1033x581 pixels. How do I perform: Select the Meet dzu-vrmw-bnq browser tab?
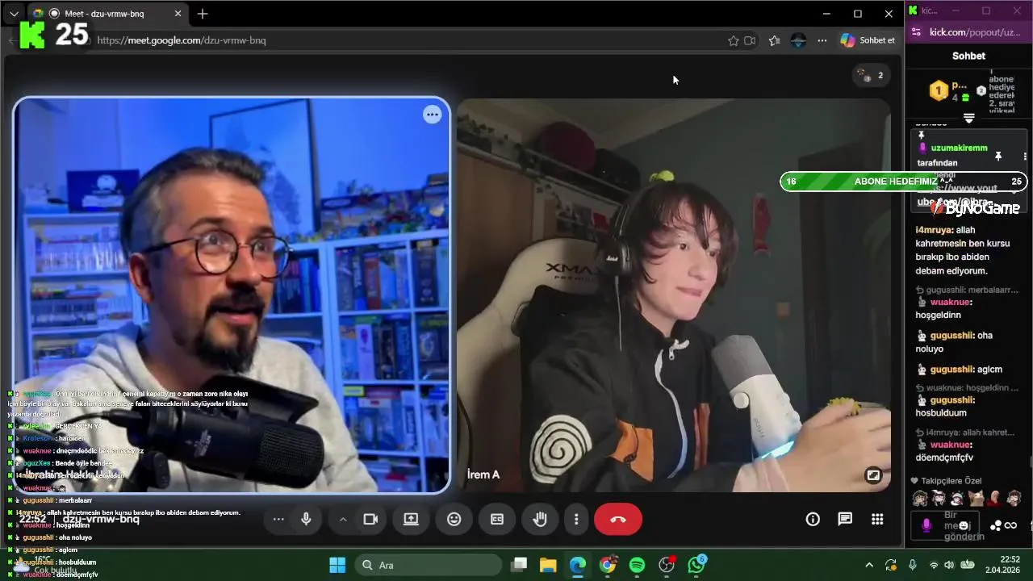tap(107, 14)
